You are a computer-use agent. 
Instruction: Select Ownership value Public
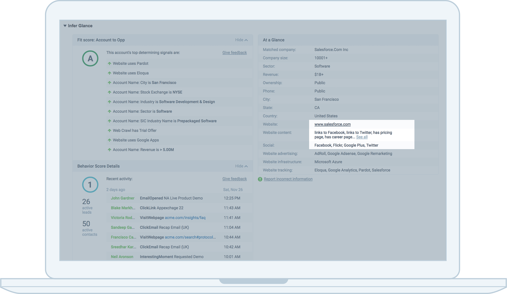[320, 83]
